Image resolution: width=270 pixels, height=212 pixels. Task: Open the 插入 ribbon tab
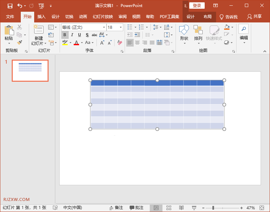pyautogui.click(x=42, y=17)
